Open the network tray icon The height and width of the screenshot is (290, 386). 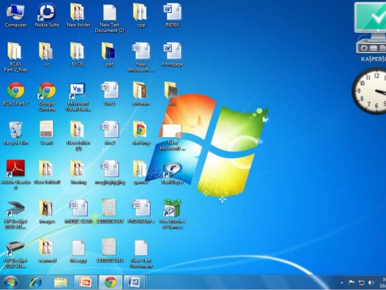(x=361, y=283)
